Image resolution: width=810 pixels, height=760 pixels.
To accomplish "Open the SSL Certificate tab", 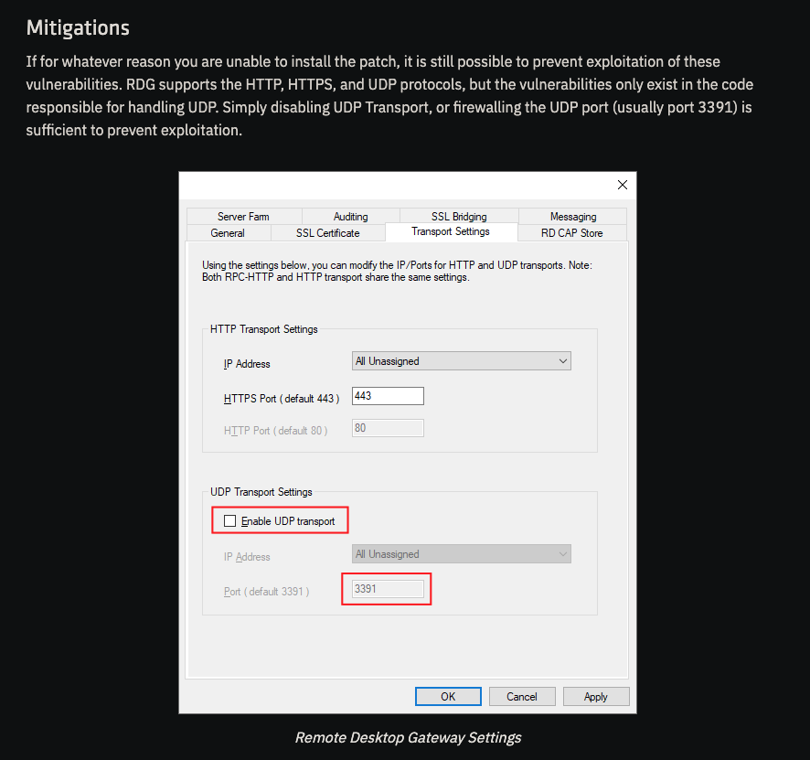I will click(x=327, y=233).
